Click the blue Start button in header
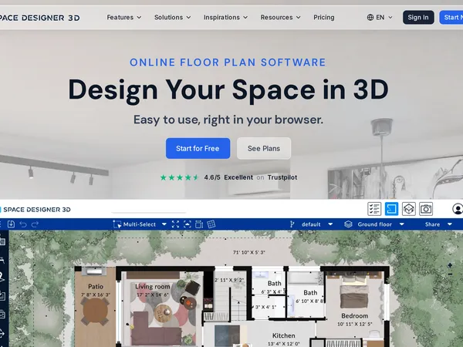Viewport: 463px width, 347px height. point(451,18)
